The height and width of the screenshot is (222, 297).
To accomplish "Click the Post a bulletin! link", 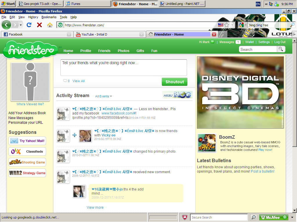I will tap(262, 171).
